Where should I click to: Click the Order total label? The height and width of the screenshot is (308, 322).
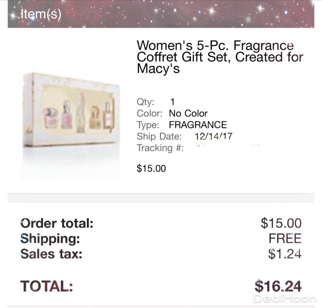point(57,223)
